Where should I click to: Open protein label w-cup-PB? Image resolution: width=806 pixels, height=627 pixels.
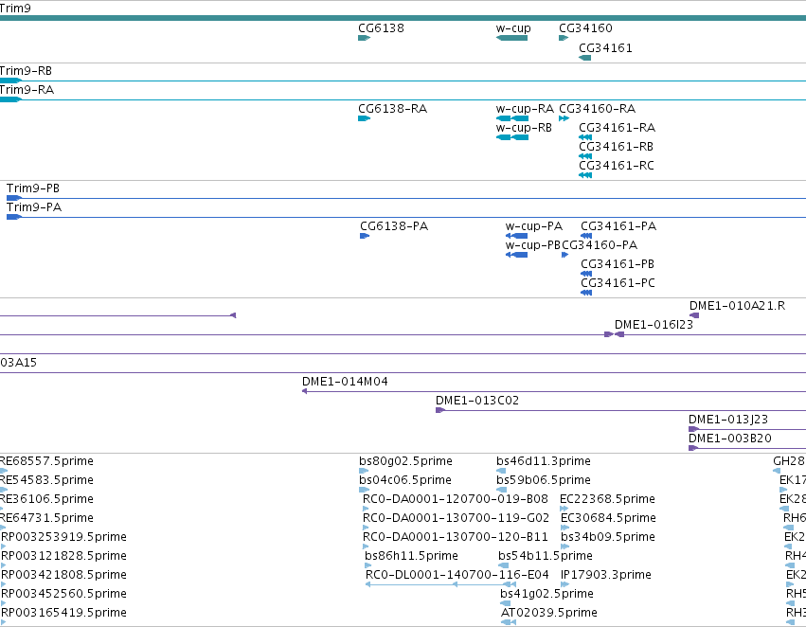(533, 245)
